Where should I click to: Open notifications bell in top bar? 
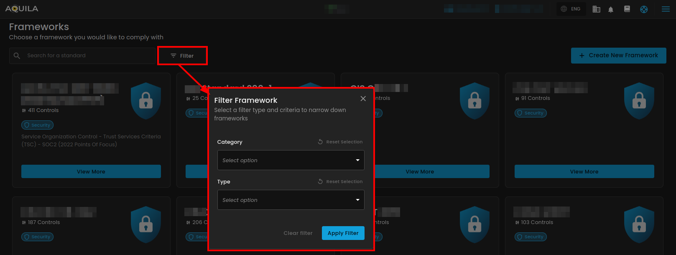pos(611,9)
